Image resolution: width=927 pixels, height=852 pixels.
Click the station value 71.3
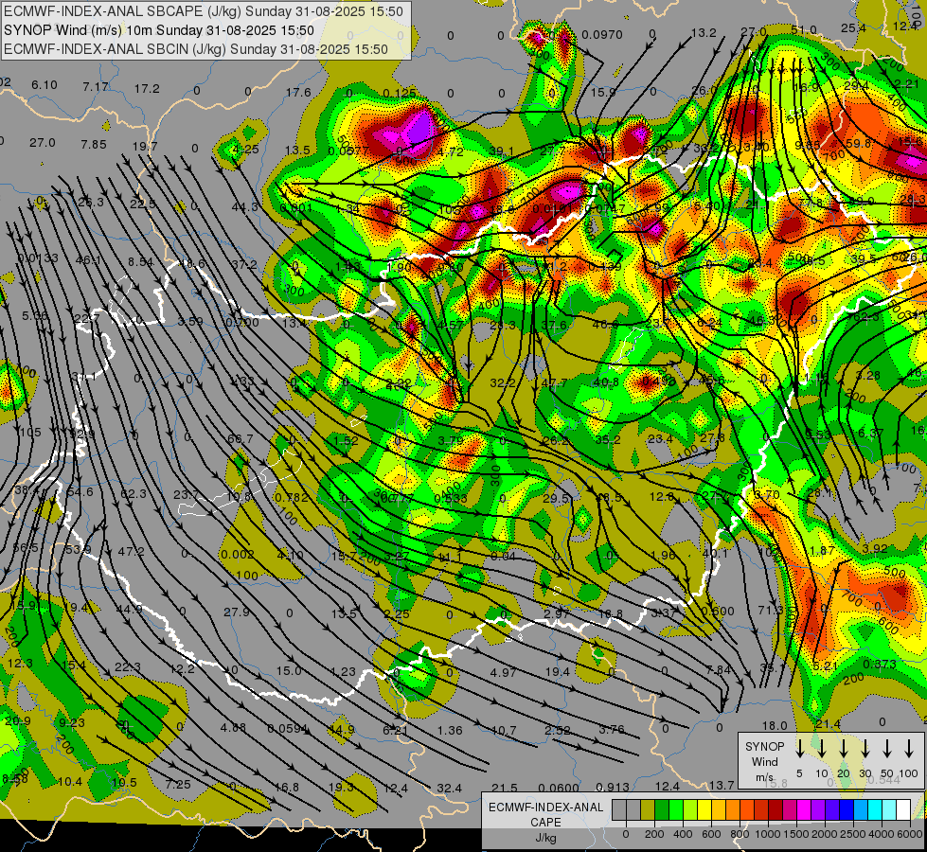point(771,610)
